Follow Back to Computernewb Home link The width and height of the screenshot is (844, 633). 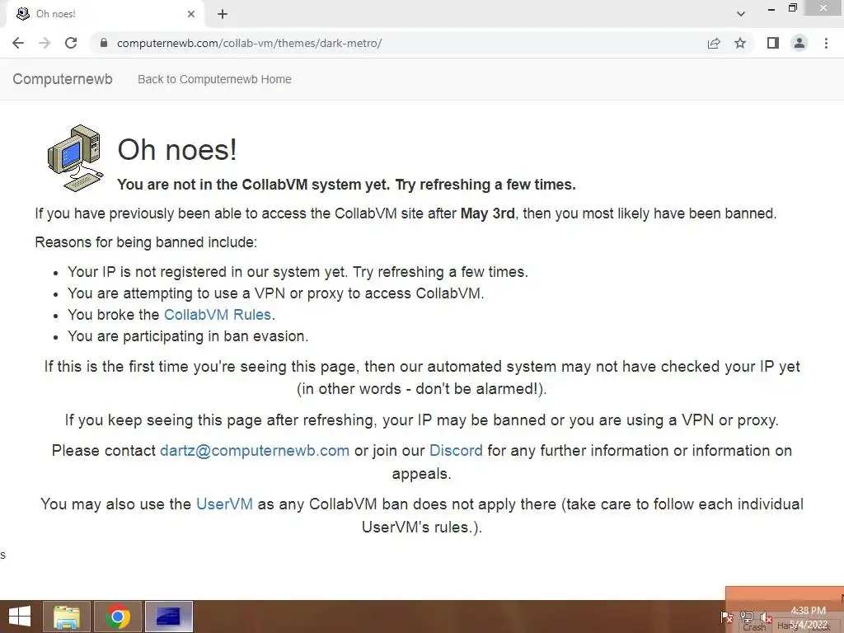(214, 79)
